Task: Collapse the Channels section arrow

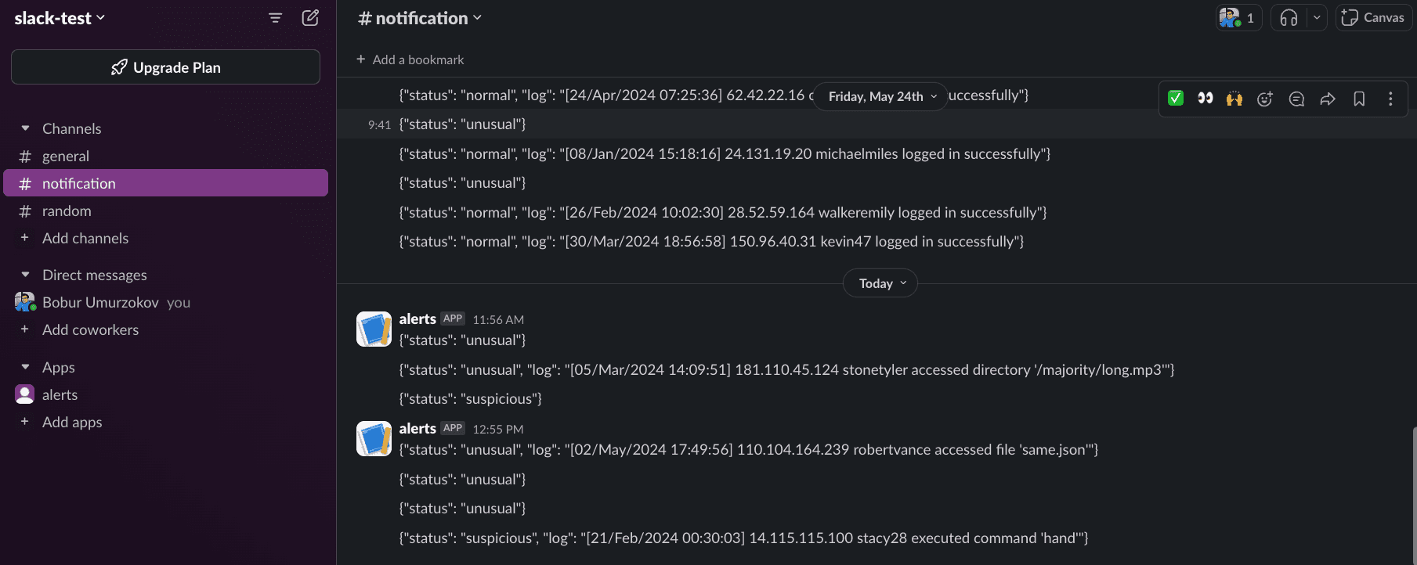Action: point(25,128)
